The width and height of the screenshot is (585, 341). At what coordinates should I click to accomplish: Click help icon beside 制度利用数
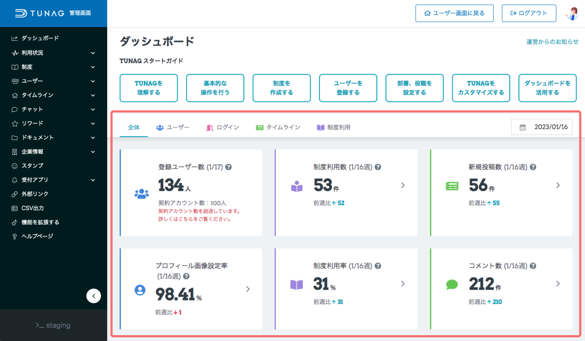pyautogui.click(x=378, y=167)
